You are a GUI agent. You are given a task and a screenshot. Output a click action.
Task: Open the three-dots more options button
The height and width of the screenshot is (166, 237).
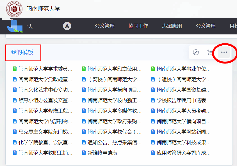pyautogui.click(x=224, y=52)
